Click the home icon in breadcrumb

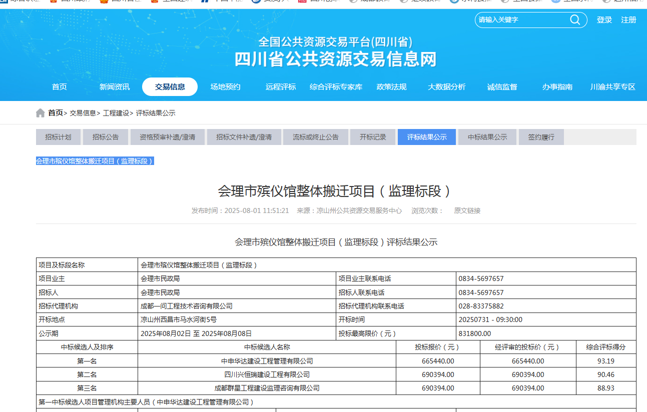coord(41,113)
